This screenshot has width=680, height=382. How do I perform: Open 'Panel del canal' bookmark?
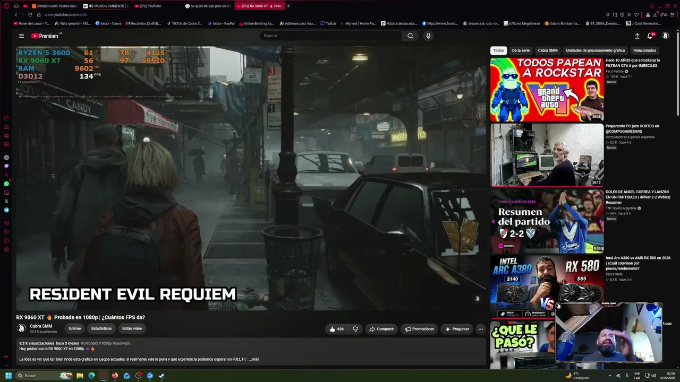32,23
